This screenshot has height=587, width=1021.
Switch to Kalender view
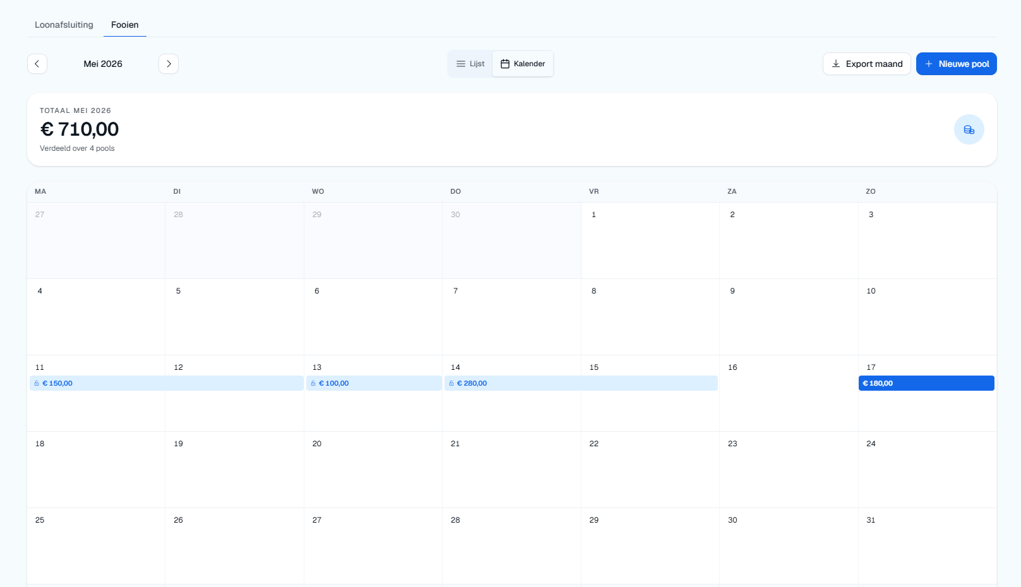(523, 64)
